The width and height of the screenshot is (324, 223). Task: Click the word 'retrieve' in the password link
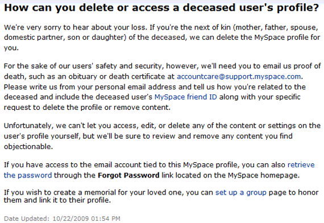tap(301, 165)
